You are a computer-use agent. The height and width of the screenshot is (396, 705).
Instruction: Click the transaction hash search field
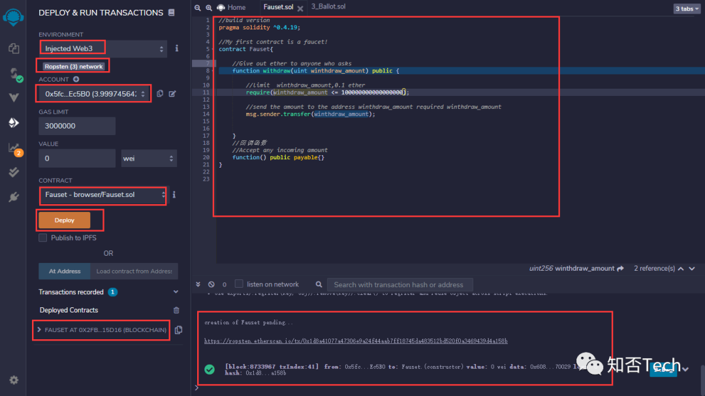tap(399, 284)
